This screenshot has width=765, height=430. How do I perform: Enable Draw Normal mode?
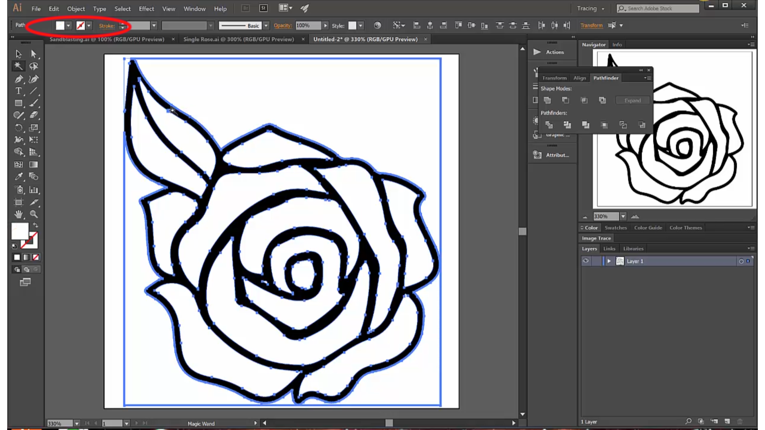coord(17,270)
